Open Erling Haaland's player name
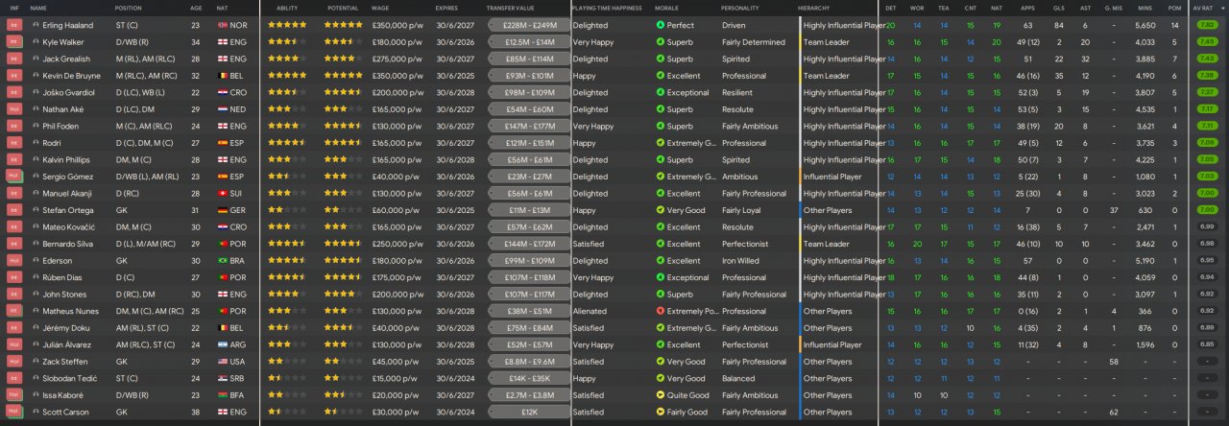 [66, 25]
